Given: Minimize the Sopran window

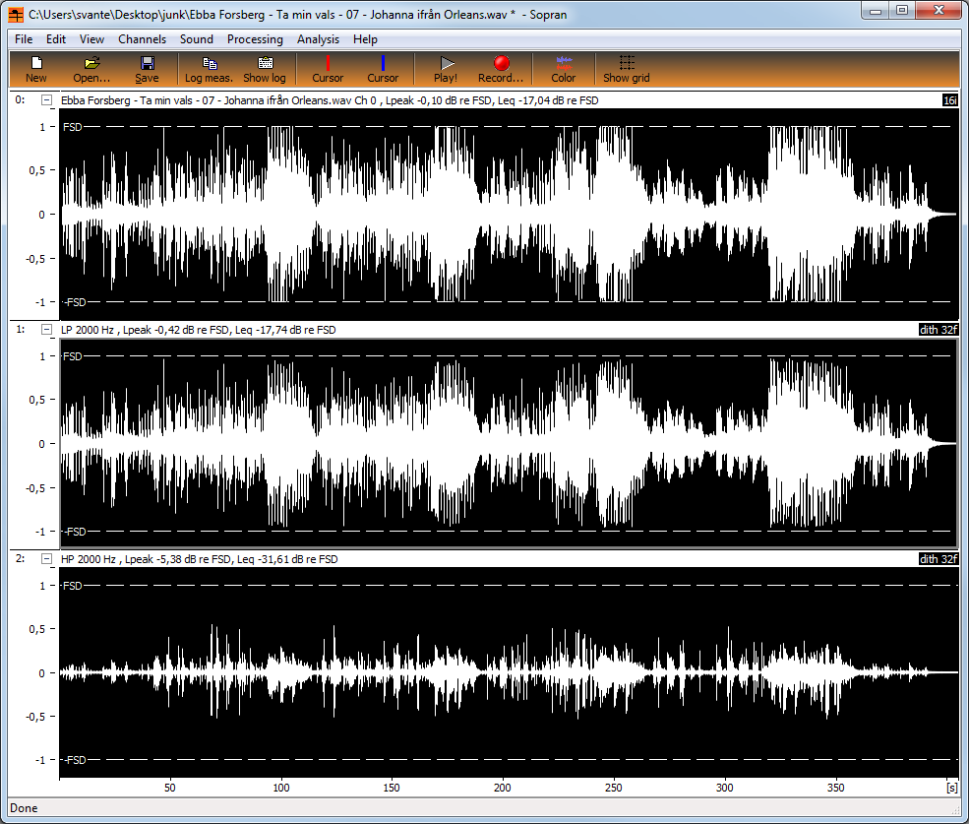Looking at the screenshot, I should coord(876,10).
